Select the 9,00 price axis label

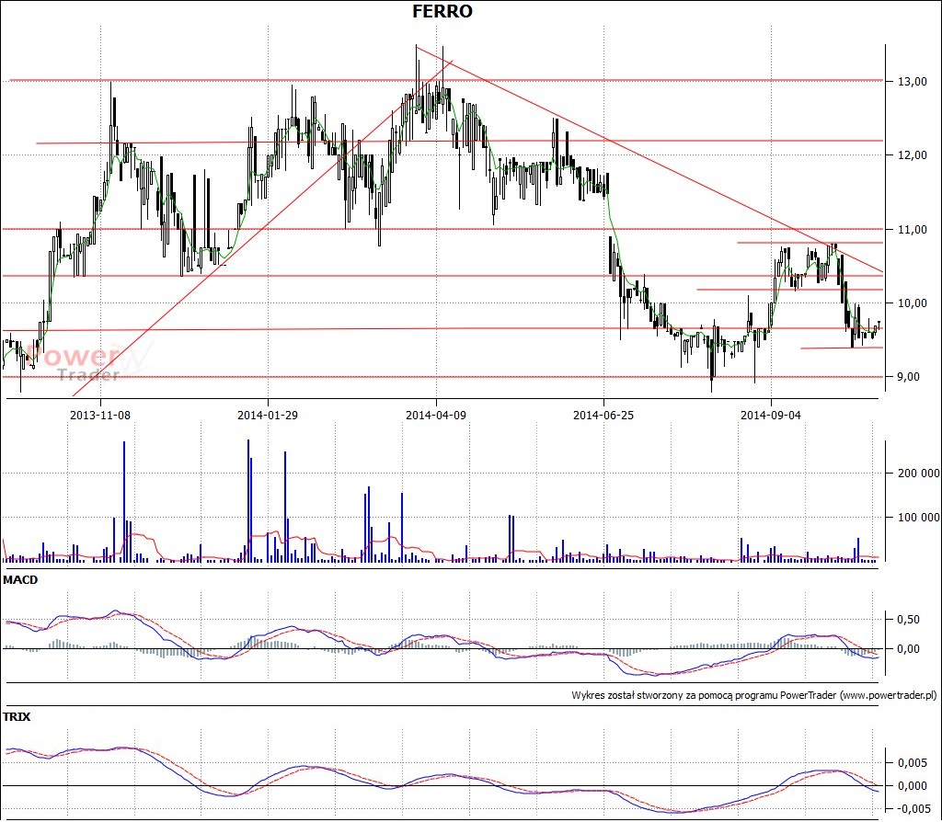[908, 377]
